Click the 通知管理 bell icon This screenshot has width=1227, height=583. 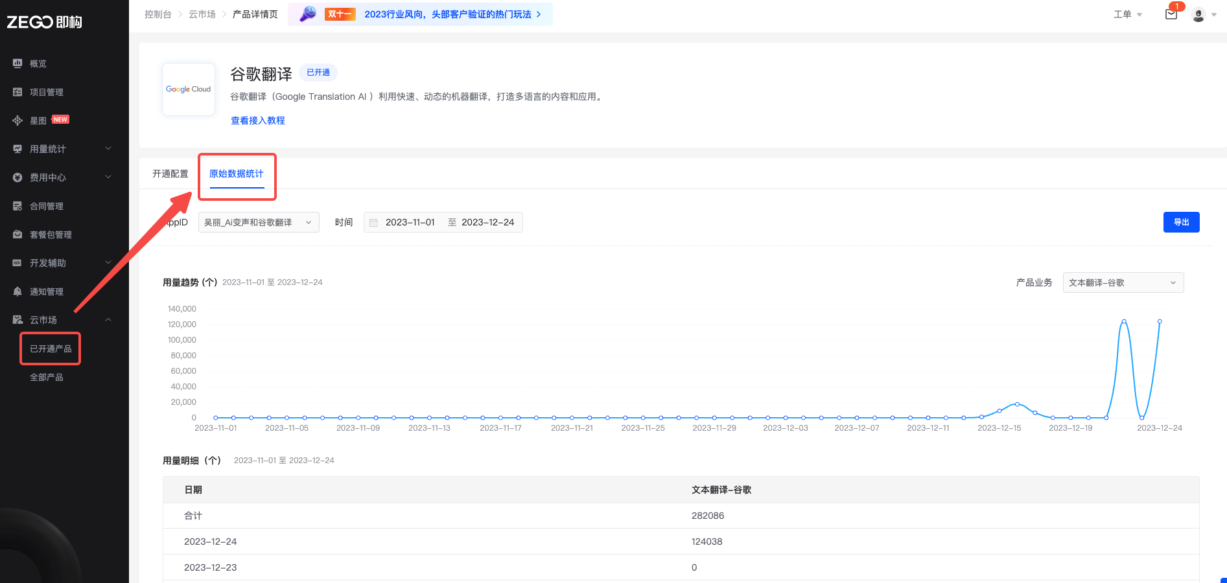pos(18,291)
